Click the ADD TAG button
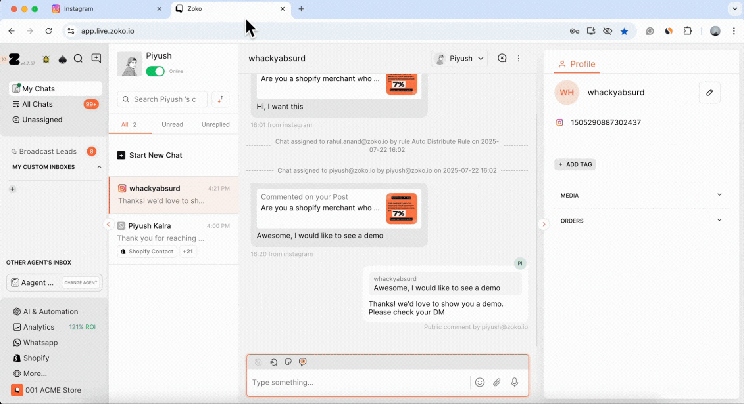The image size is (744, 404). tap(575, 164)
